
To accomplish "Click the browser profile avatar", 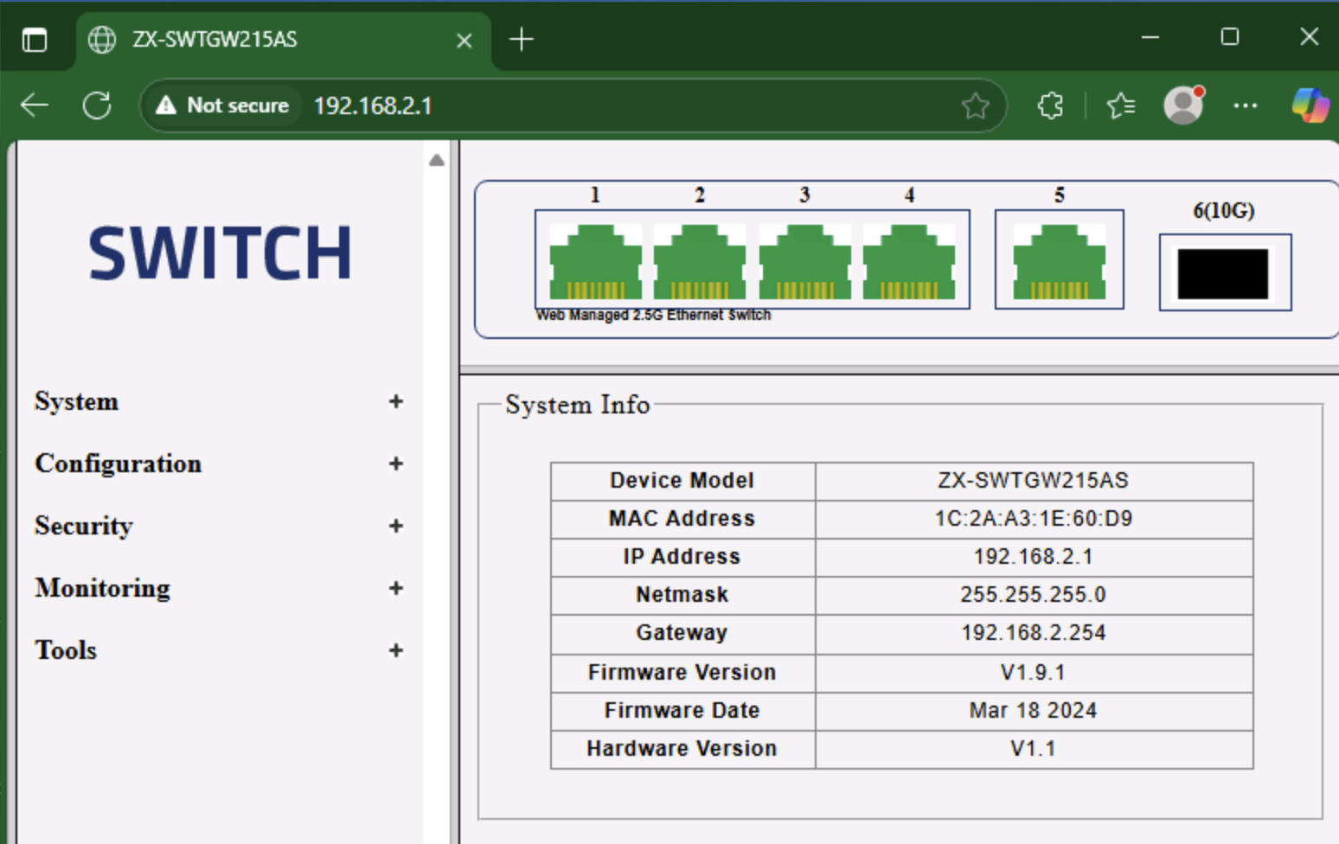I will [x=1183, y=105].
